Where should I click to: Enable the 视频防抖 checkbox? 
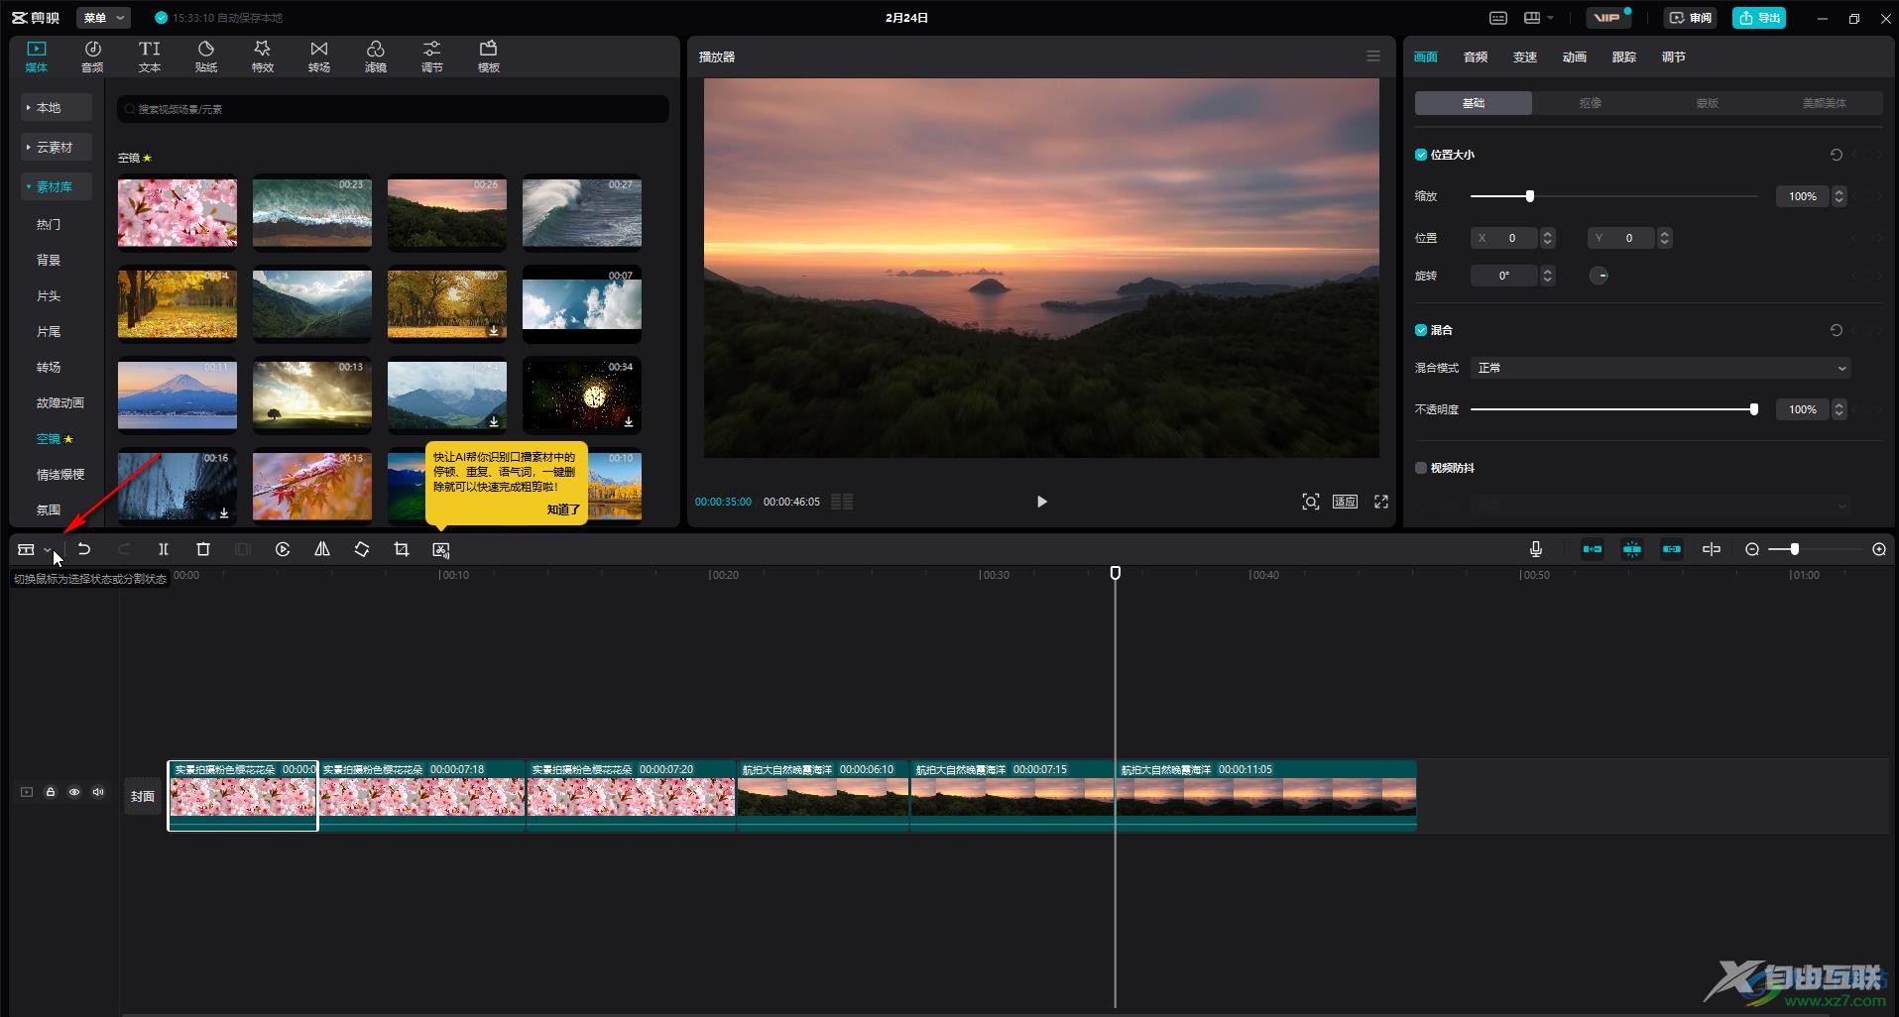coord(1421,468)
